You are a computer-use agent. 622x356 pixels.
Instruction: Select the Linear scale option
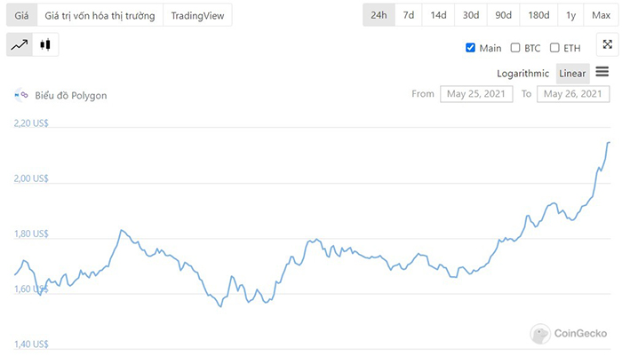(572, 73)
